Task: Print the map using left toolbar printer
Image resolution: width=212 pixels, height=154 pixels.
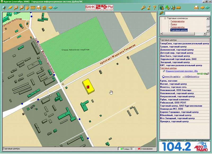Action: 39,7
